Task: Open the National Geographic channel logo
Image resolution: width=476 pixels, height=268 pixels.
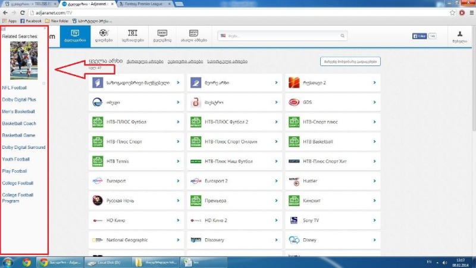Action: point(98,240)
